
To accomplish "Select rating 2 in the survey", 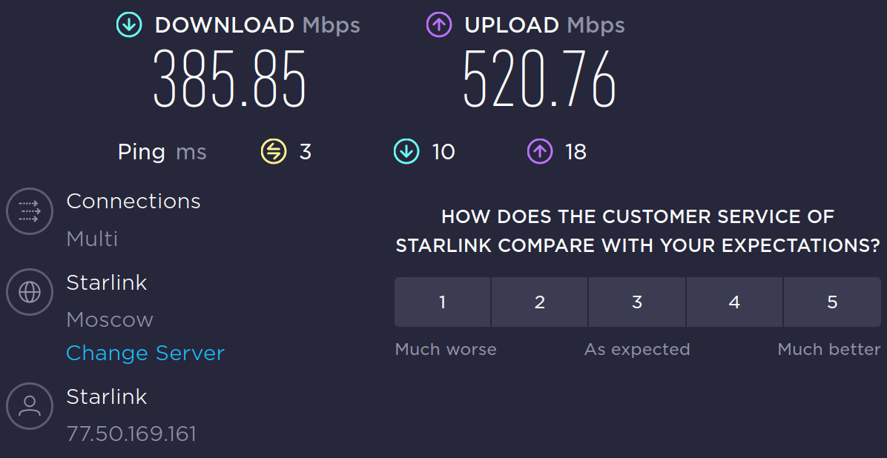I will (540, 302).
